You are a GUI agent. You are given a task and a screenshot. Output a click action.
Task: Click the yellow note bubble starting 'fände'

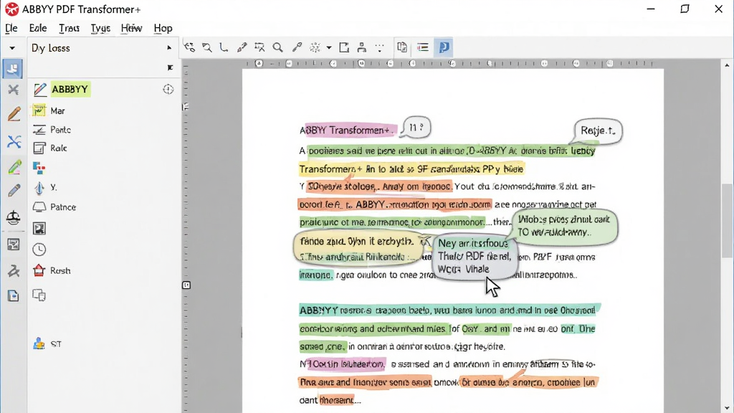(x=357, y=247)
